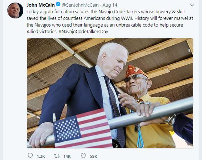Click the words 'Navajo Code Talkers' in the tweet

pos(119,12)
